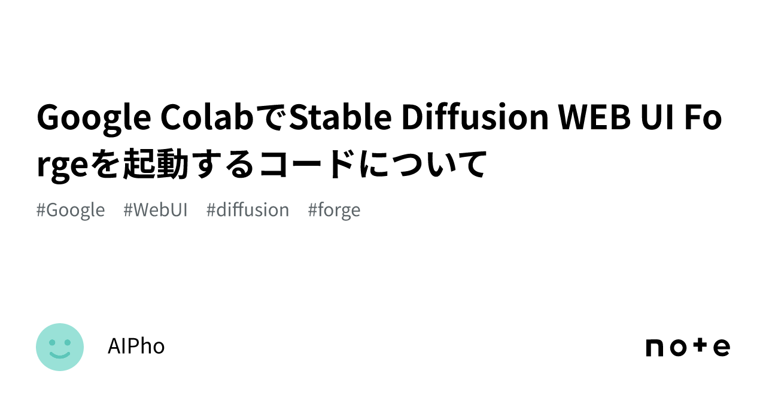Image resolution: width=766 pixels, height=401 pixels.
Task: Click the AIPho smiley face avatar
Action: [60, 347]
